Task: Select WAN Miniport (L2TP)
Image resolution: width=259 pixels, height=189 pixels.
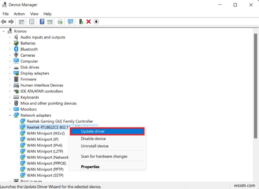Action: click(x=45, y=151)
